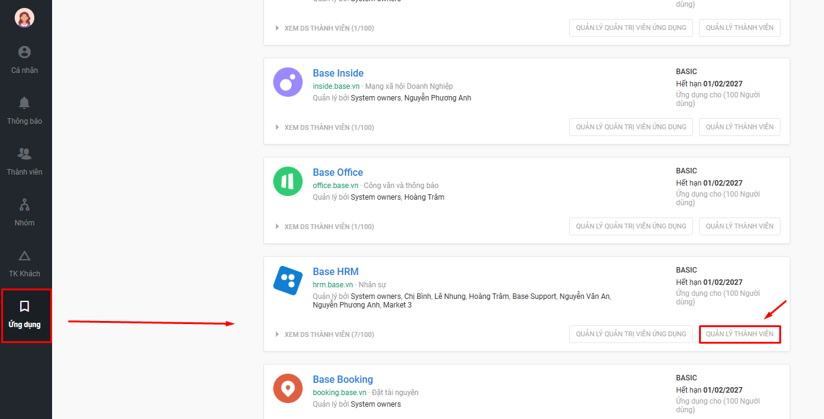Image resolution: width=824 pixels, height=419 pixels.
Task: Click System owners in Base Booking card
Action: pos(376,404)
